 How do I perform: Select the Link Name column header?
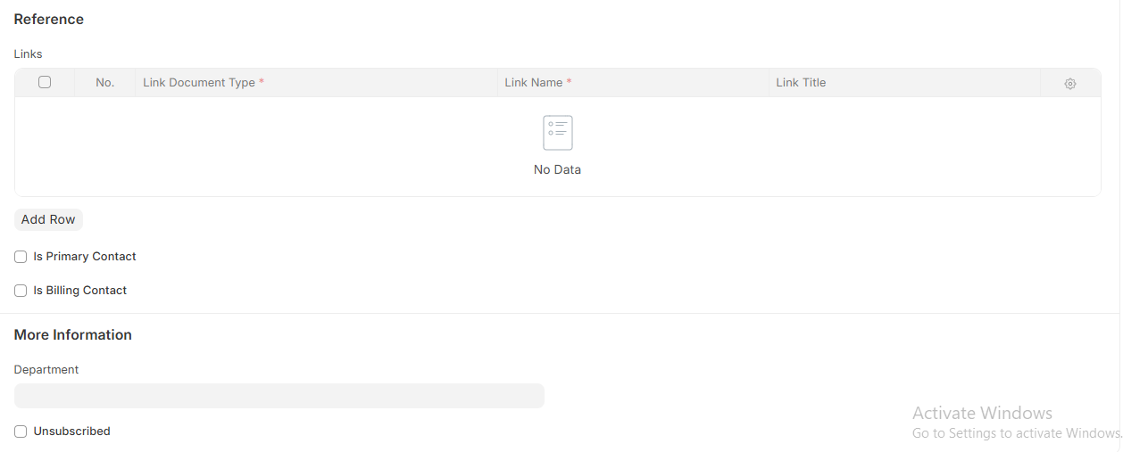533,83
